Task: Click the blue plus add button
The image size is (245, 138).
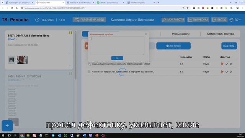Action: tap(7, 126)
